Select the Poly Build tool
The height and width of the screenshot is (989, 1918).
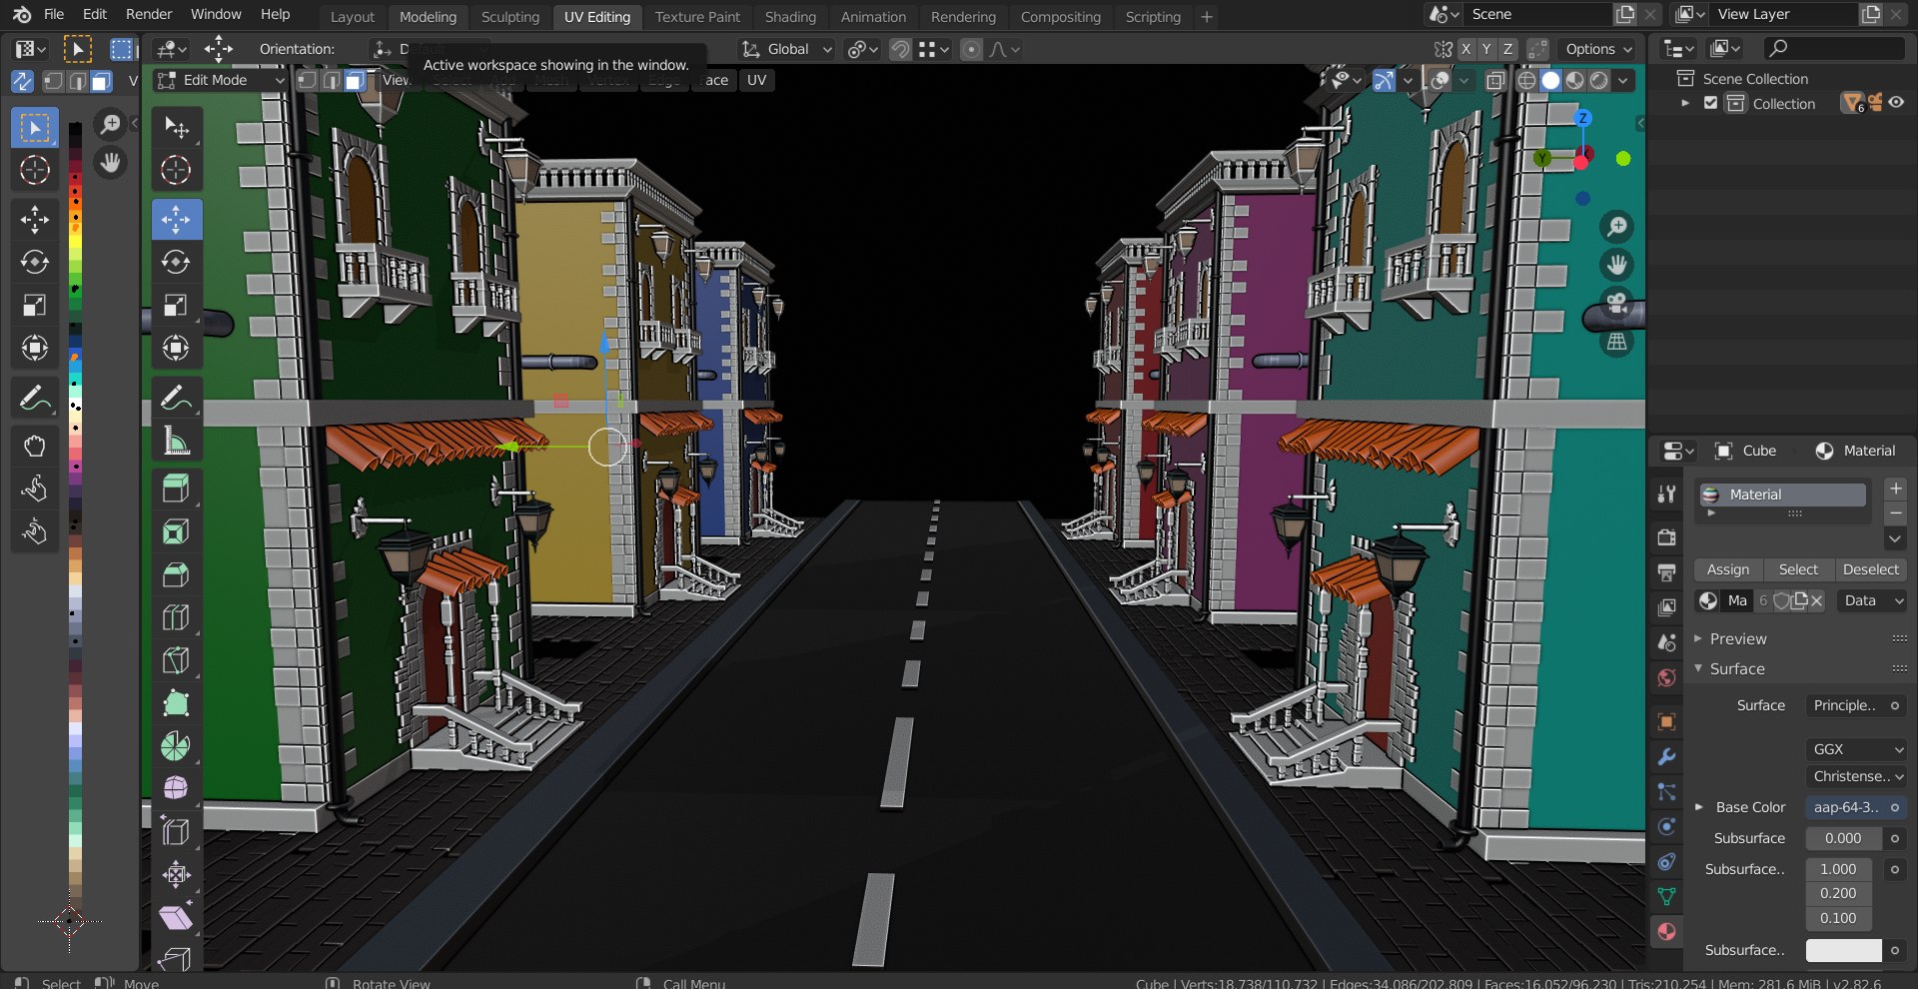tap(176, 703)
